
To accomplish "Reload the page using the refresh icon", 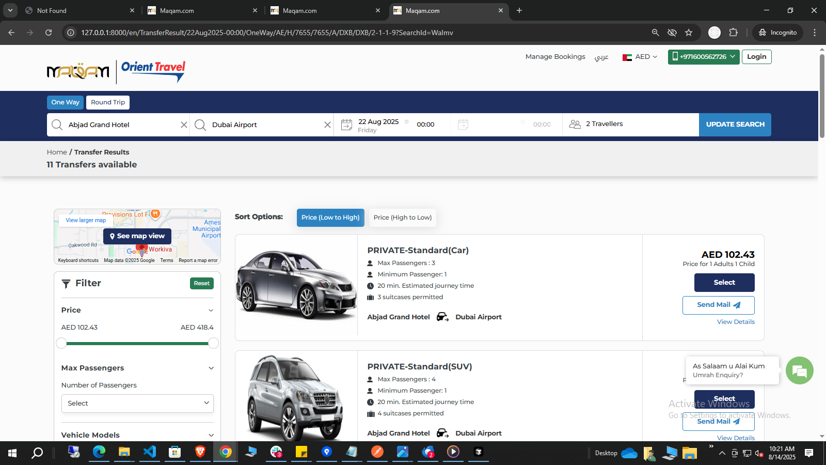I will coord(49,33).
